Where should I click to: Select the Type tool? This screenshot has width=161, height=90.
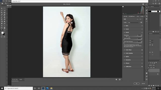pos(2,26)
